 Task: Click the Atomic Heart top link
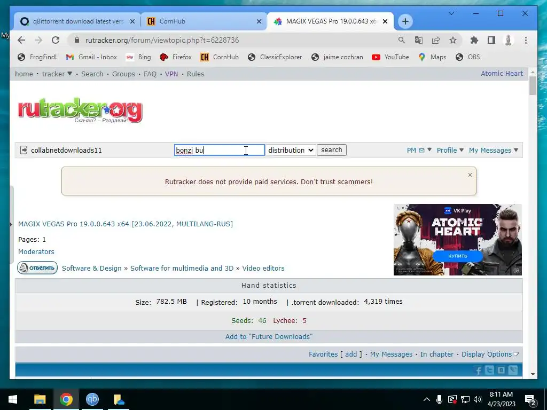(x=502, y=74)
